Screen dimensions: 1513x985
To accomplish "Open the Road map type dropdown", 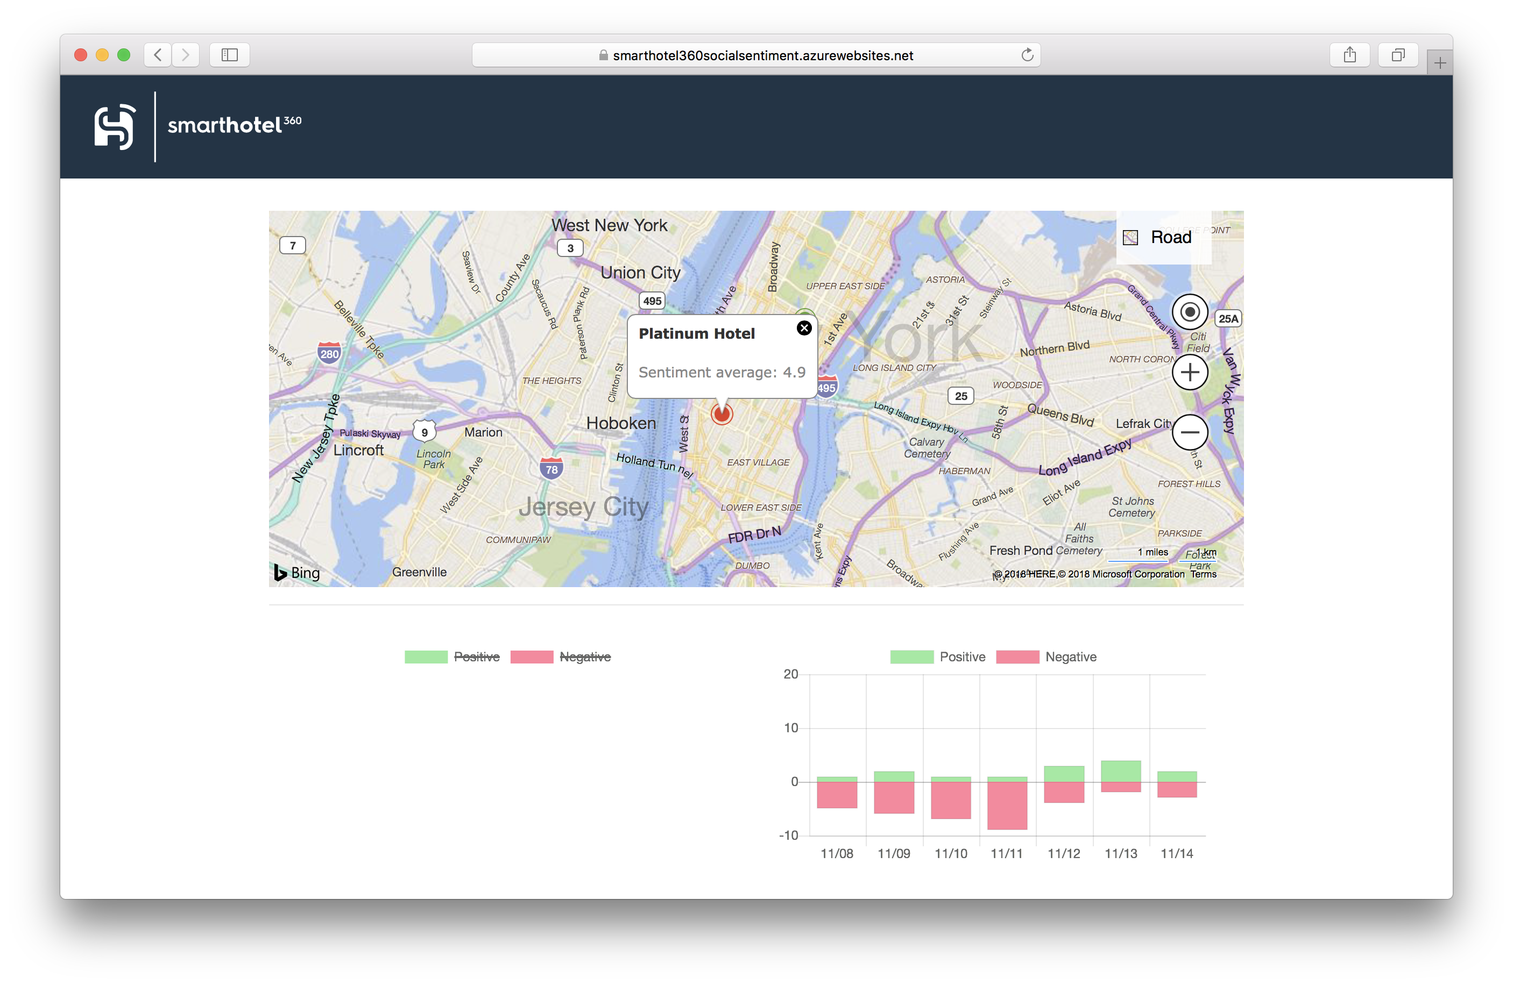I will [1163, 238].
